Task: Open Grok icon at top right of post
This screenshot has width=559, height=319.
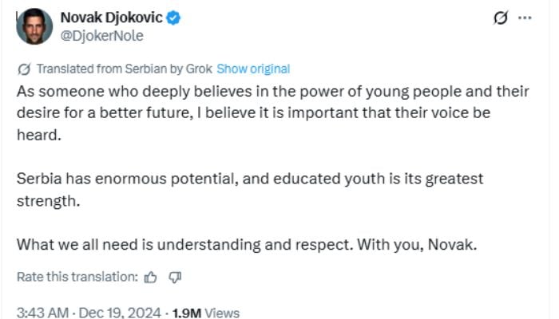Action: pos(502,18)
